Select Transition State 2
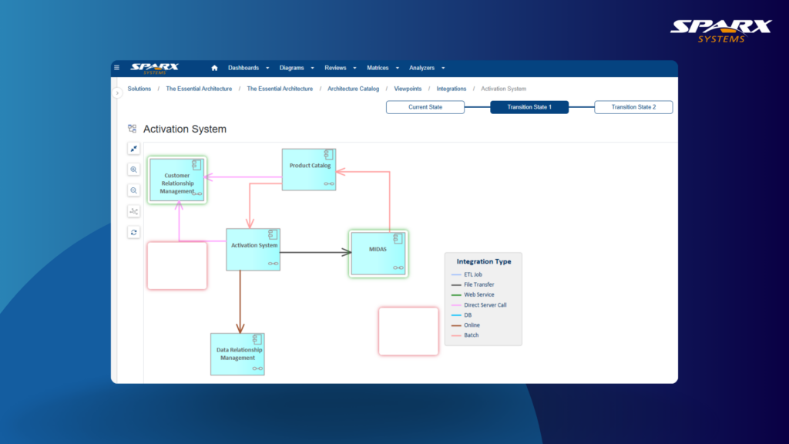The width and height of the screenshot is (789, 444). pos(633,107)
